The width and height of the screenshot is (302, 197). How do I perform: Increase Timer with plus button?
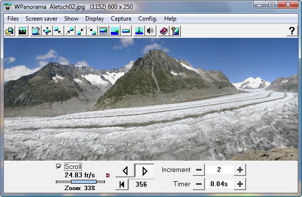click(240, 184)
